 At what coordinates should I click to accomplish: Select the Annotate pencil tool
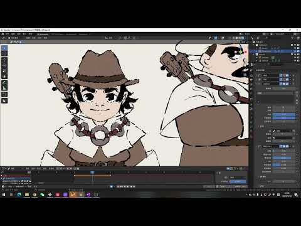pyautogui.click(x=4, y=83)
